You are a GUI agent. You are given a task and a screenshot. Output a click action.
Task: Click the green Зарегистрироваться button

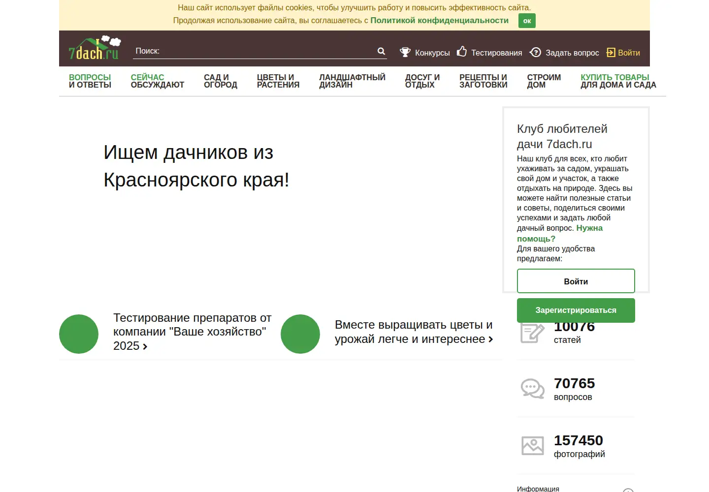tap(576, 310)
